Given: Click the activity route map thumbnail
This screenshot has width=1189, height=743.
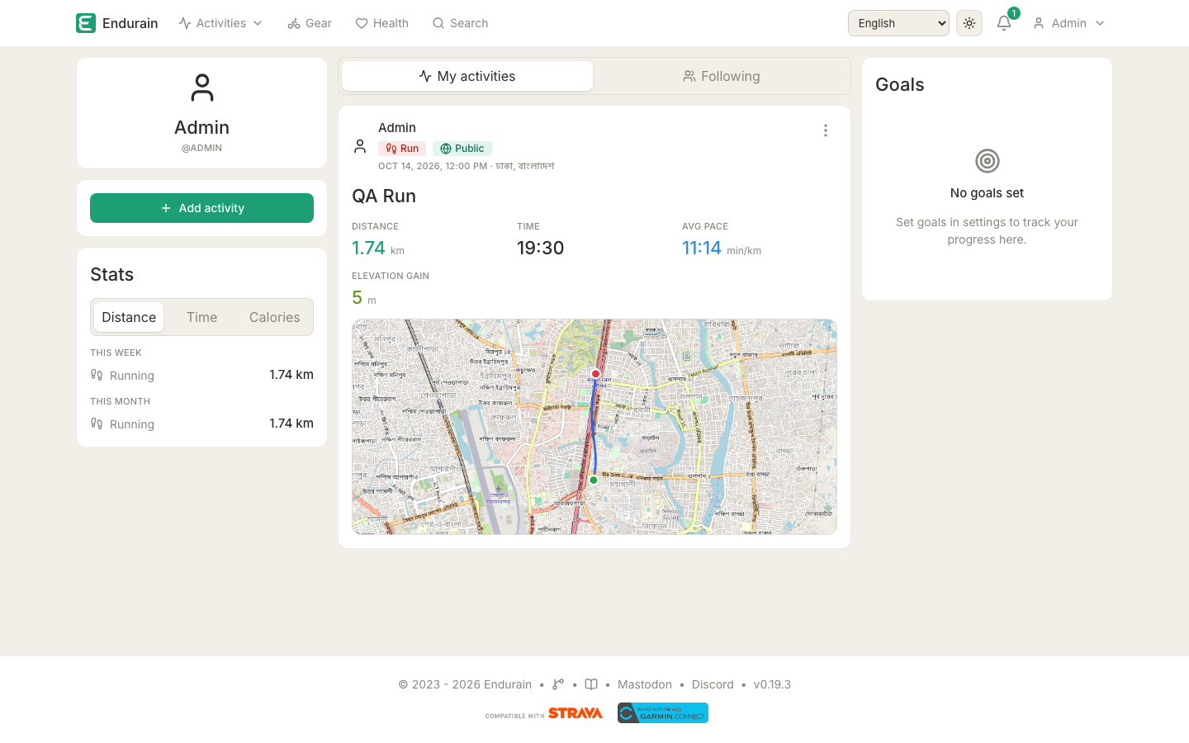Looking at the screenshot, I should 594,427.
